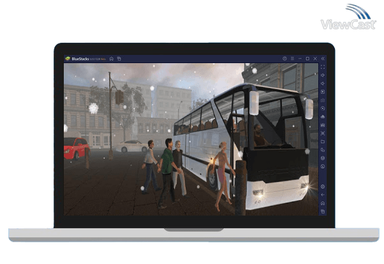This screenshot has width=384, height=264.
Task: Open the media folder sidebar icon
Action: pos(323,142)
